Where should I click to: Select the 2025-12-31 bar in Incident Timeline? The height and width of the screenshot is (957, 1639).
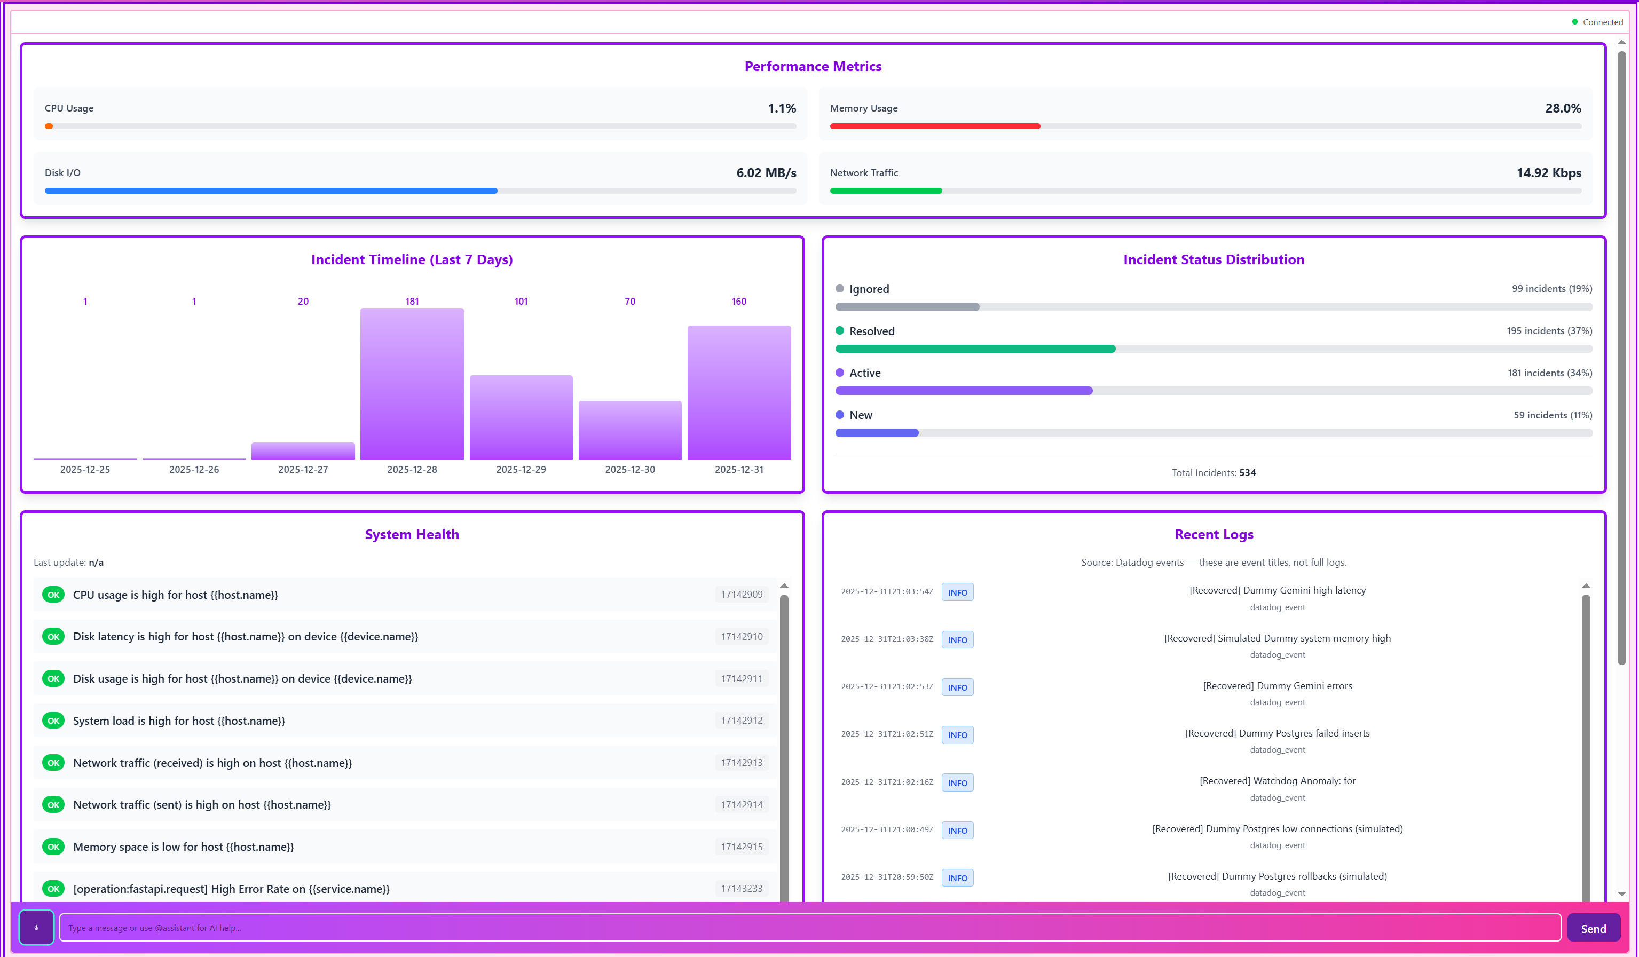(739, 392)
